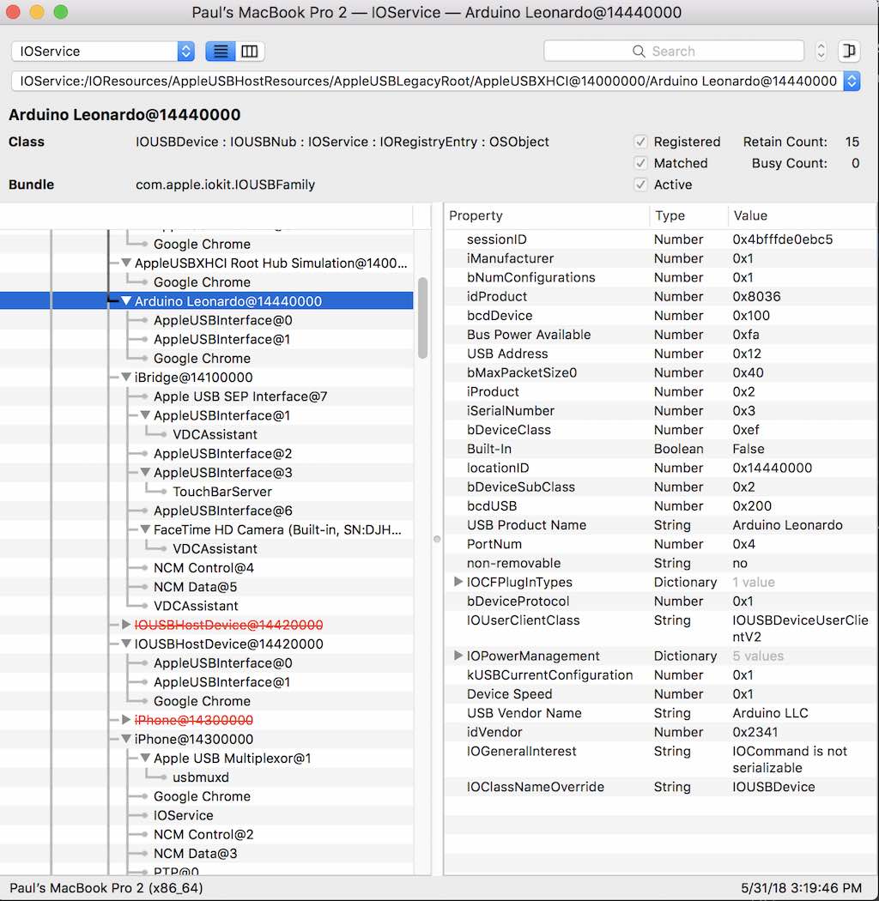
Task: Sort by the Value column header
Action: pyautogui.click(x=802, y=215)
